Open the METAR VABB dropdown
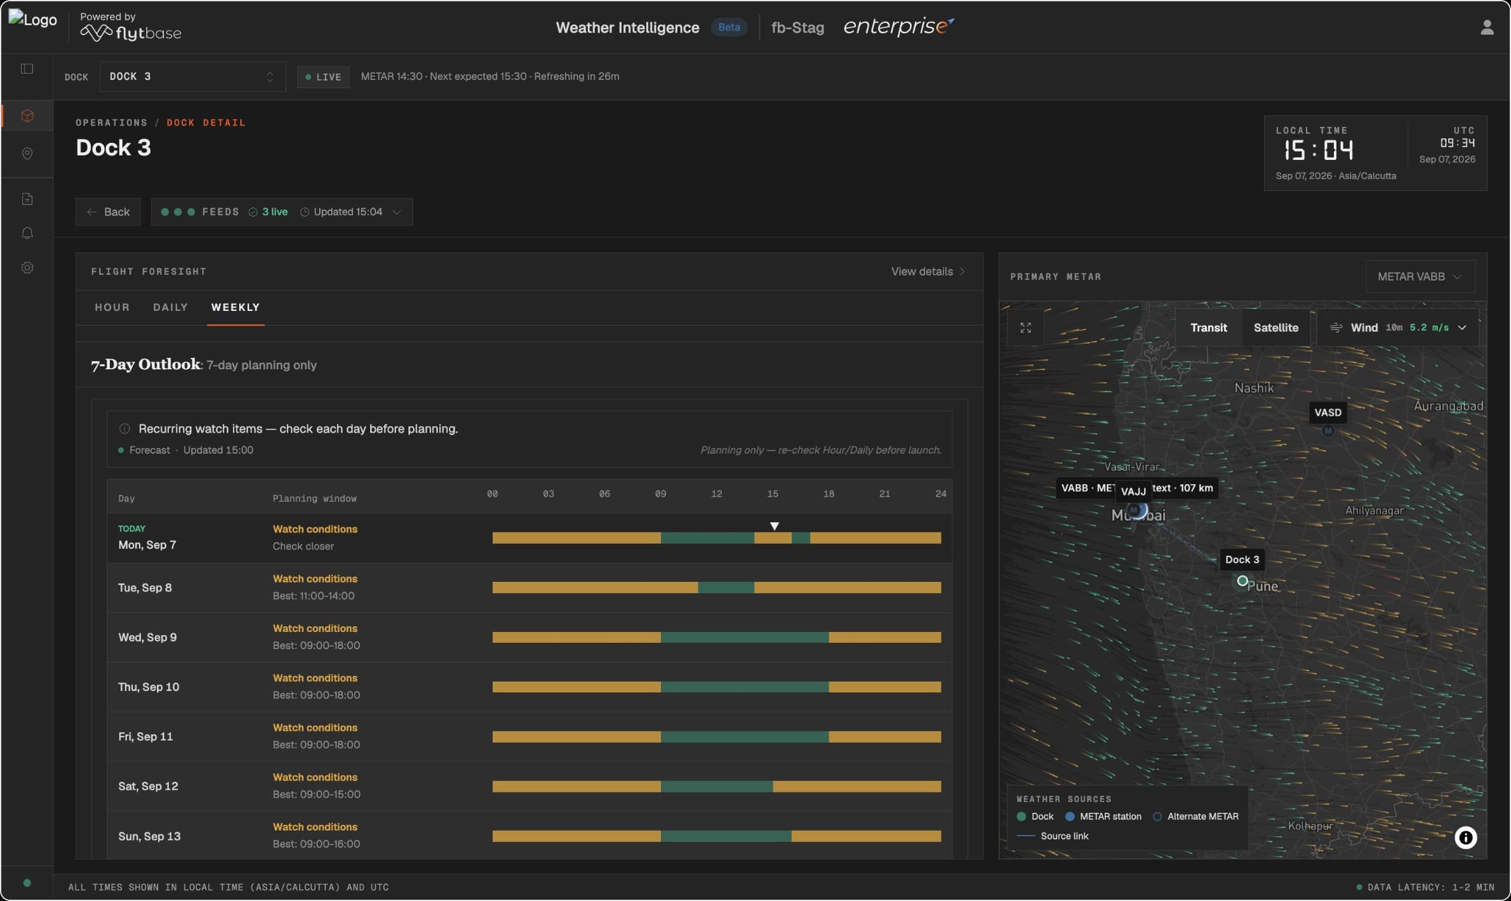Image resolution: width=1511 pixels, height=901 pixels. (1420, 277)
